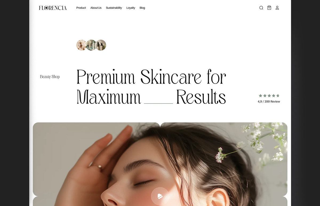
Task: Click the last half-filled rating star
Action: tap(278, 96)
